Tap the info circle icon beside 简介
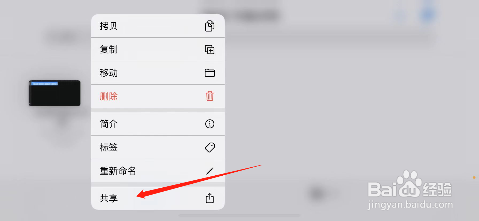This screenshot has height=221, width=479. [210, 124]
